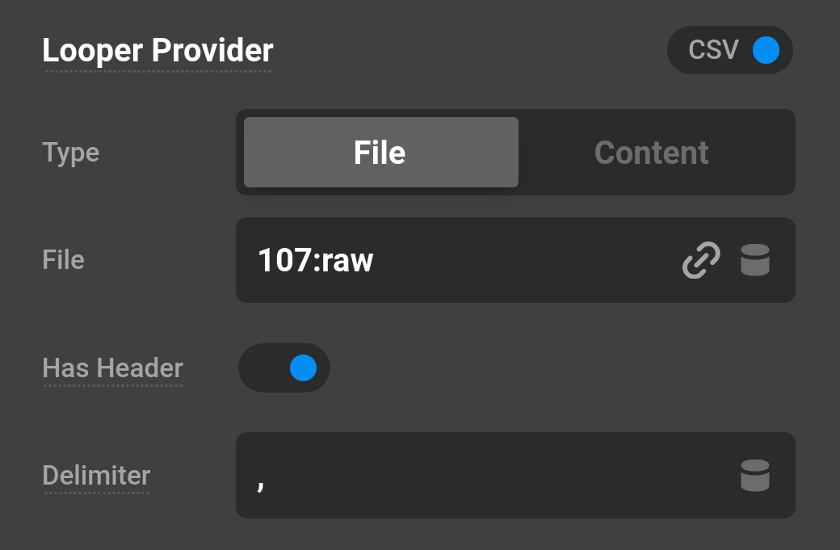Click the chain link icon in the File field

701,260
